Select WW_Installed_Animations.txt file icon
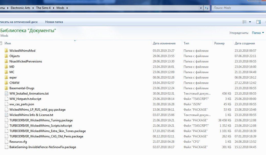The image size is (266, 155). (6, 94)
